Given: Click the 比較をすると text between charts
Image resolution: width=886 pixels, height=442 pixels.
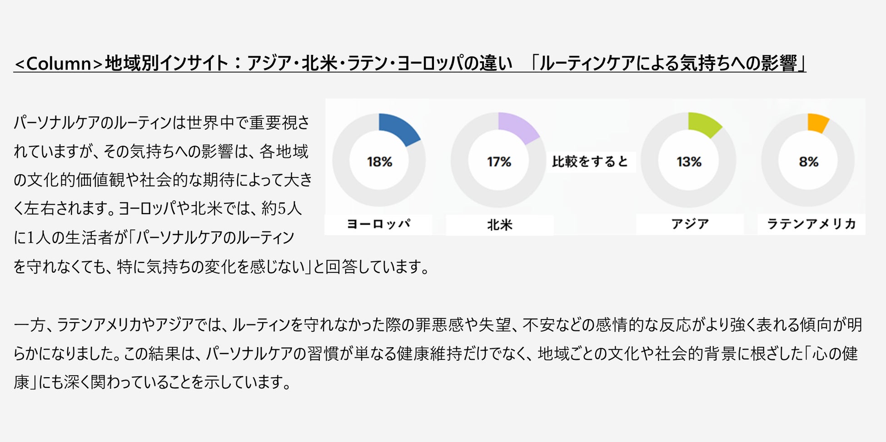Looking at the screenshot, I should (x=590, y=161).
